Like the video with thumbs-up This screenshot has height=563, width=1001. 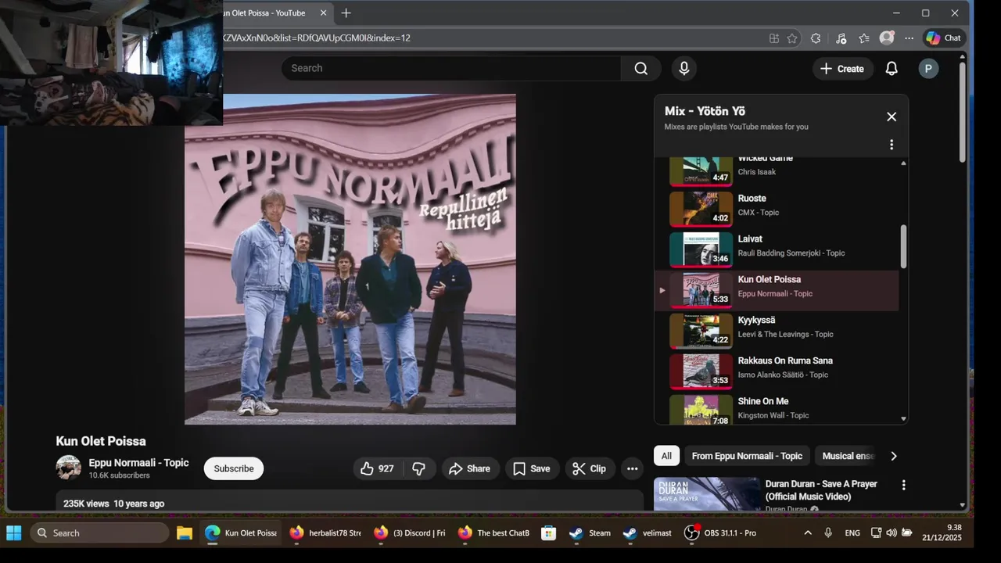(x=377, y=468)
